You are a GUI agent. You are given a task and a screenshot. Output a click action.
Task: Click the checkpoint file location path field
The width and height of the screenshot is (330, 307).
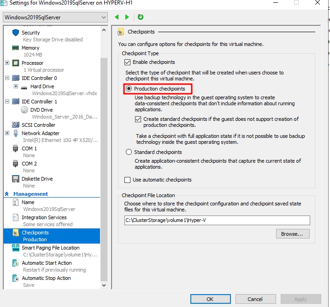tap(217, 220)
